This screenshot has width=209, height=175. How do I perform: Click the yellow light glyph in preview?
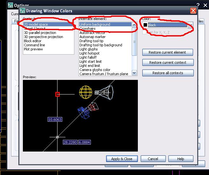click(x=85, y=92)
